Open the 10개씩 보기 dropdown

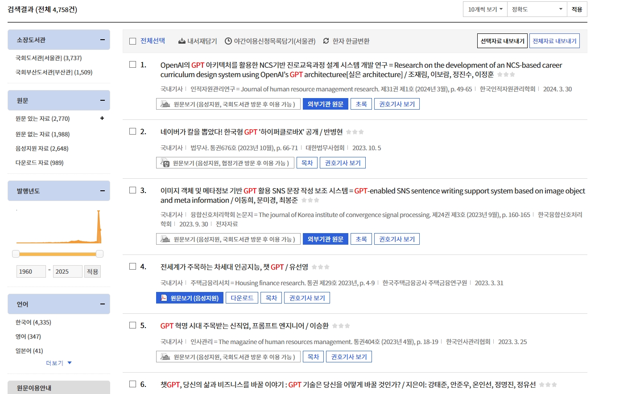point(485,9)
